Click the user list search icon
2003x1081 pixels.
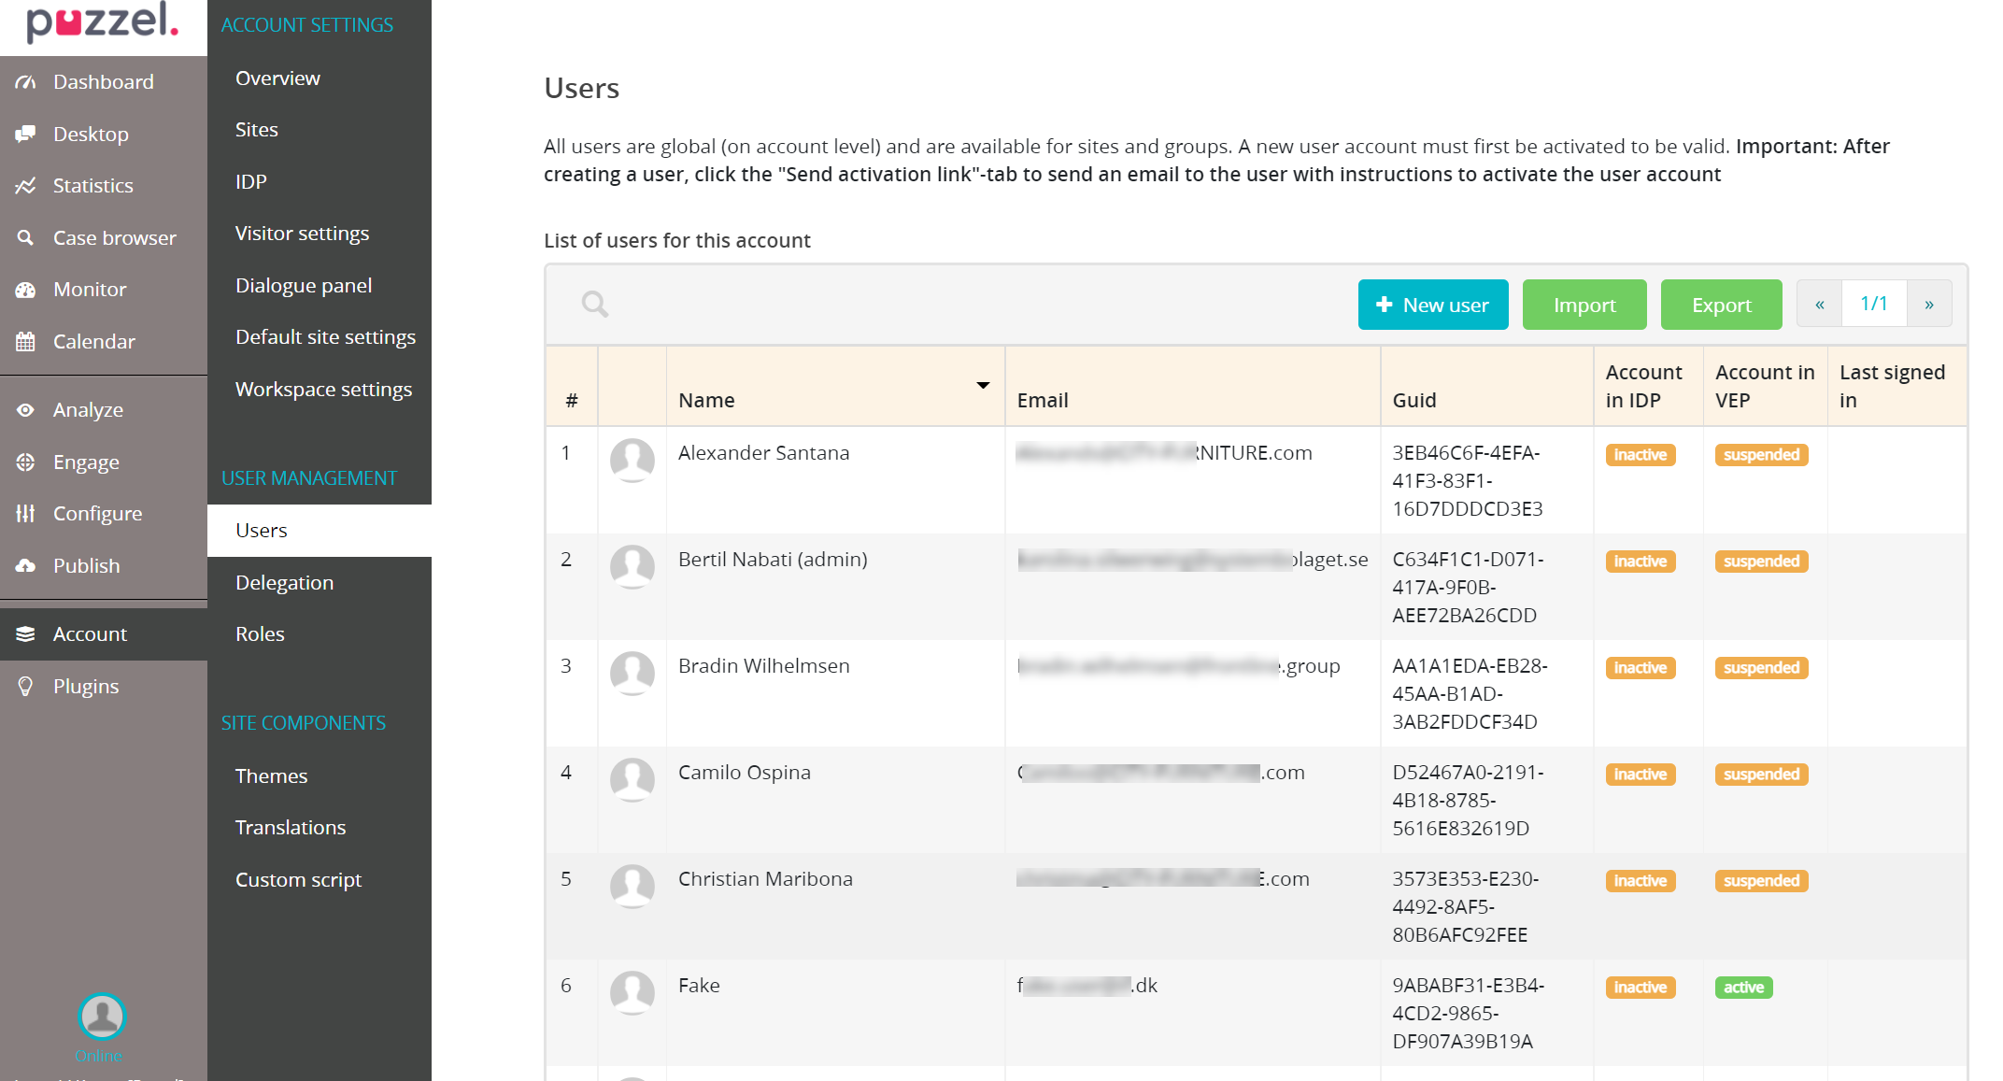click(x=595, y=305)
